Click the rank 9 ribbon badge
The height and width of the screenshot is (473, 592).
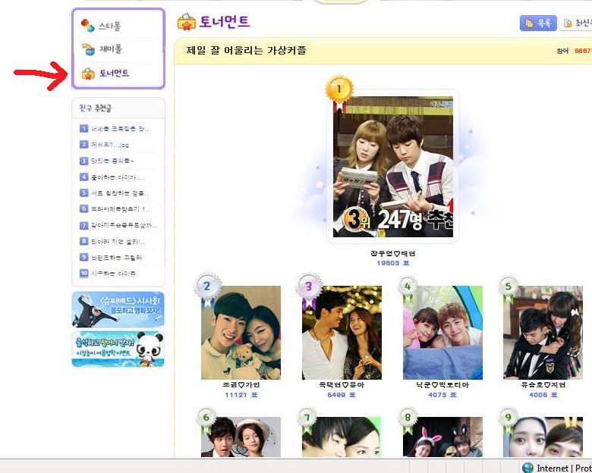coord(509,418)
